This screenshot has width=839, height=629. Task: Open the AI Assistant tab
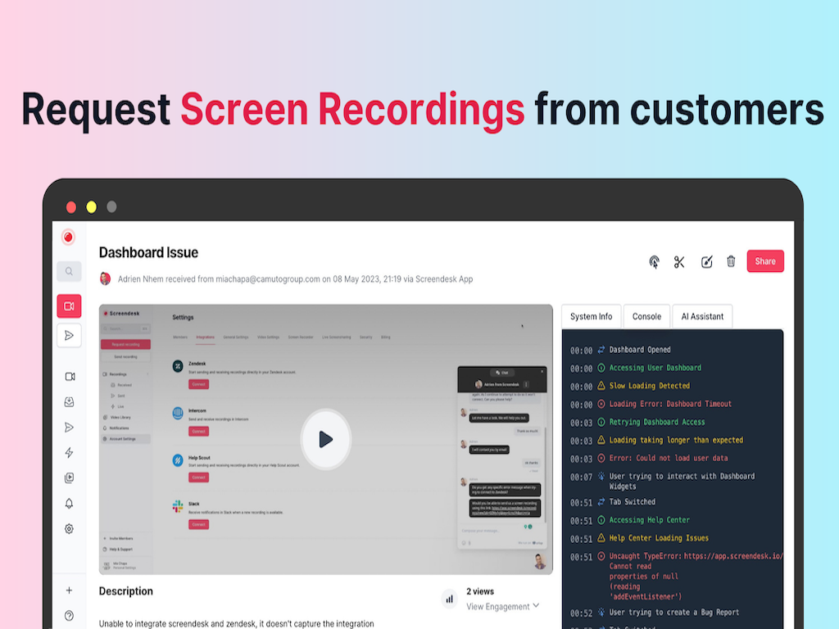(x=702, y=316)
